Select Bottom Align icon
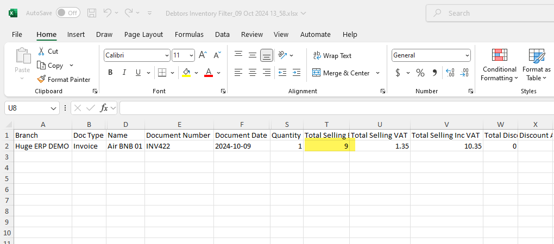554x244 pixels. tap(267, 55)
